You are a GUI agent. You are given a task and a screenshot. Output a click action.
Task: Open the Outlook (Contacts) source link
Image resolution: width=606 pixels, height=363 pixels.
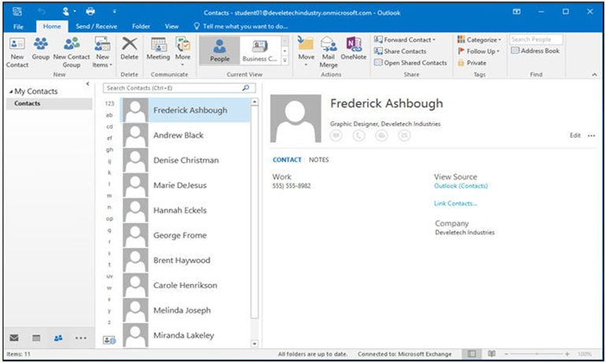click(x=460, y=186)
